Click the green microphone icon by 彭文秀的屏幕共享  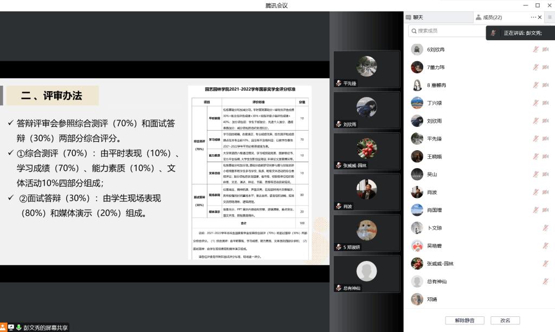pos(19,328)
